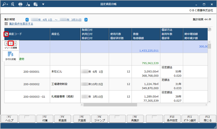This screenshot has height=129, width=217.
Task: Click acquisition cost 77,305,539
Action: point(151,101)
